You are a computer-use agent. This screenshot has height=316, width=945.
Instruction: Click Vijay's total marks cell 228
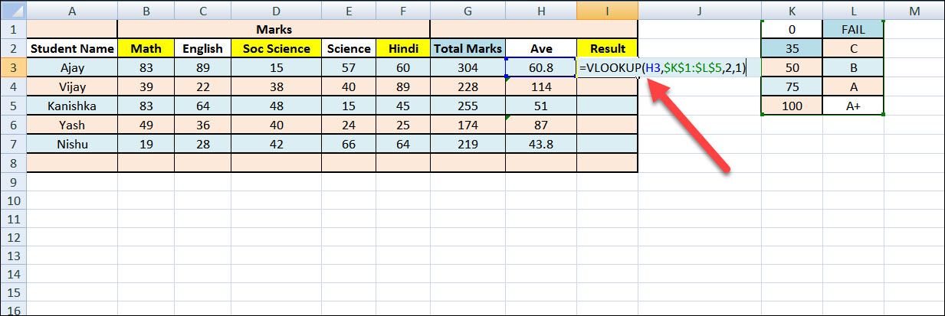coord(468,86)
